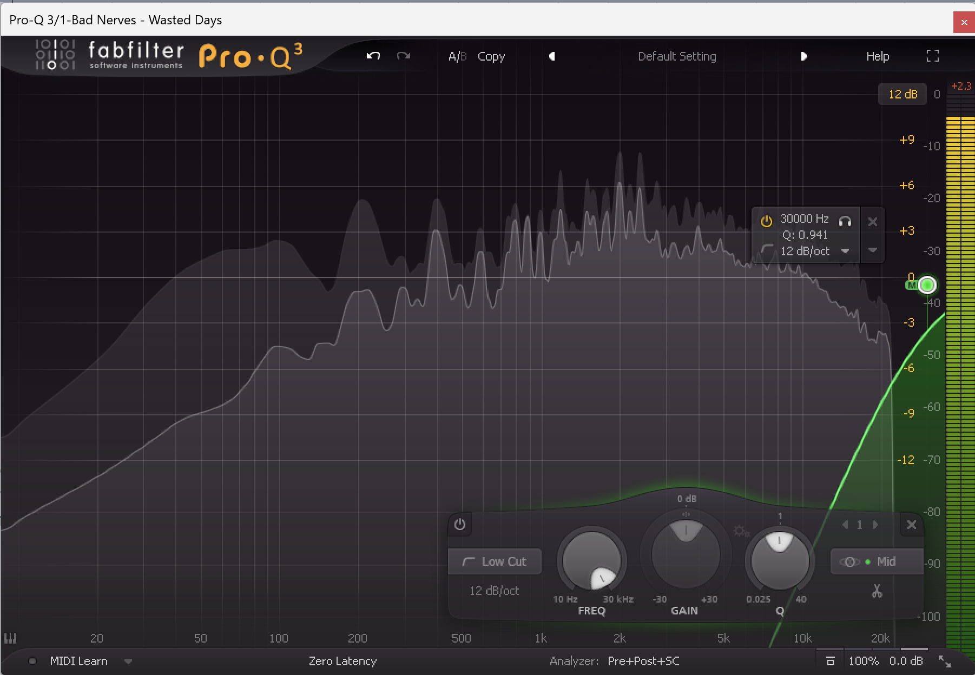Viewport: 975px width, 675px height.
Task: Enable MIDI Learn
Action: click(x=78, y=661)
